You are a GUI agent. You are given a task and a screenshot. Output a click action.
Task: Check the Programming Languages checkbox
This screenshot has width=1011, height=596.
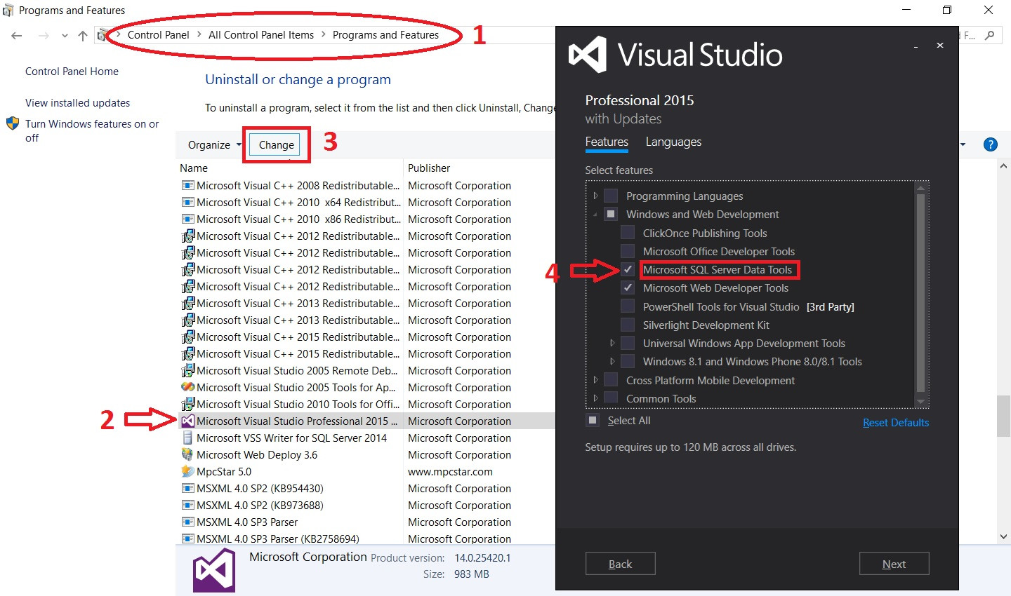point(611,196)
